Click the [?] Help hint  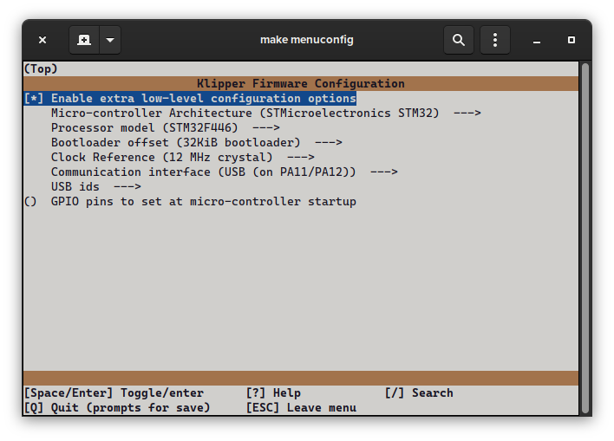point(273,392)
